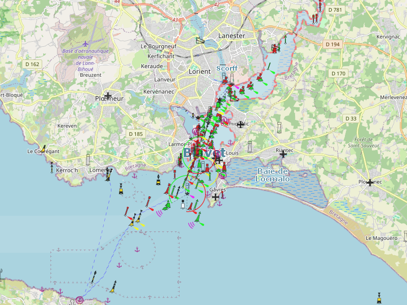
Task: Select the tower landmark icon above Lomener
Action: coord(88,159)
